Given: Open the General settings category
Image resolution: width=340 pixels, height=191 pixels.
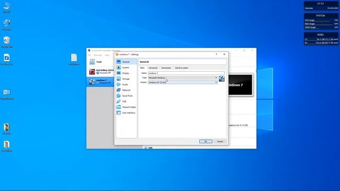Looking at the screenshot, I should click(126, 62).
